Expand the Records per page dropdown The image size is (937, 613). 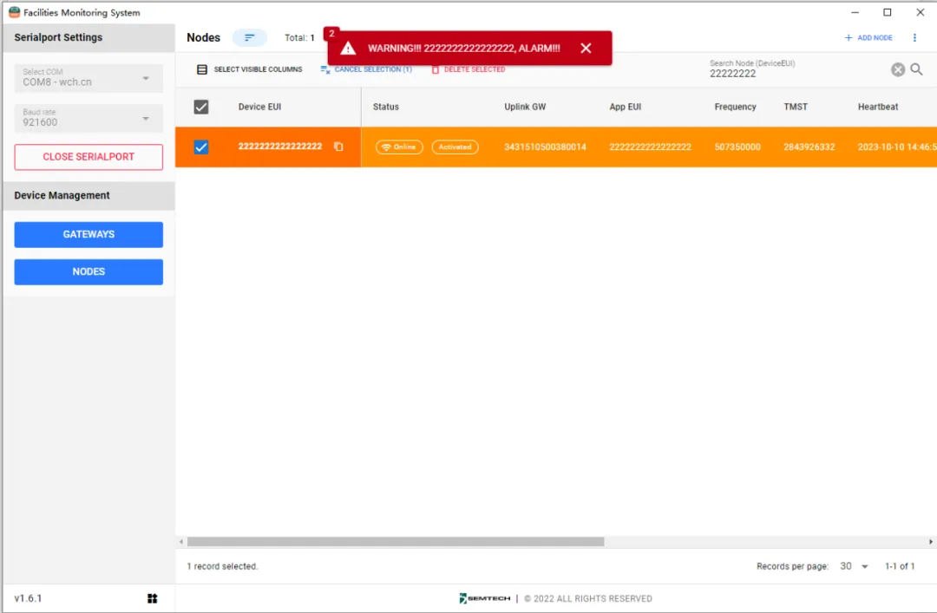point(854,566)
